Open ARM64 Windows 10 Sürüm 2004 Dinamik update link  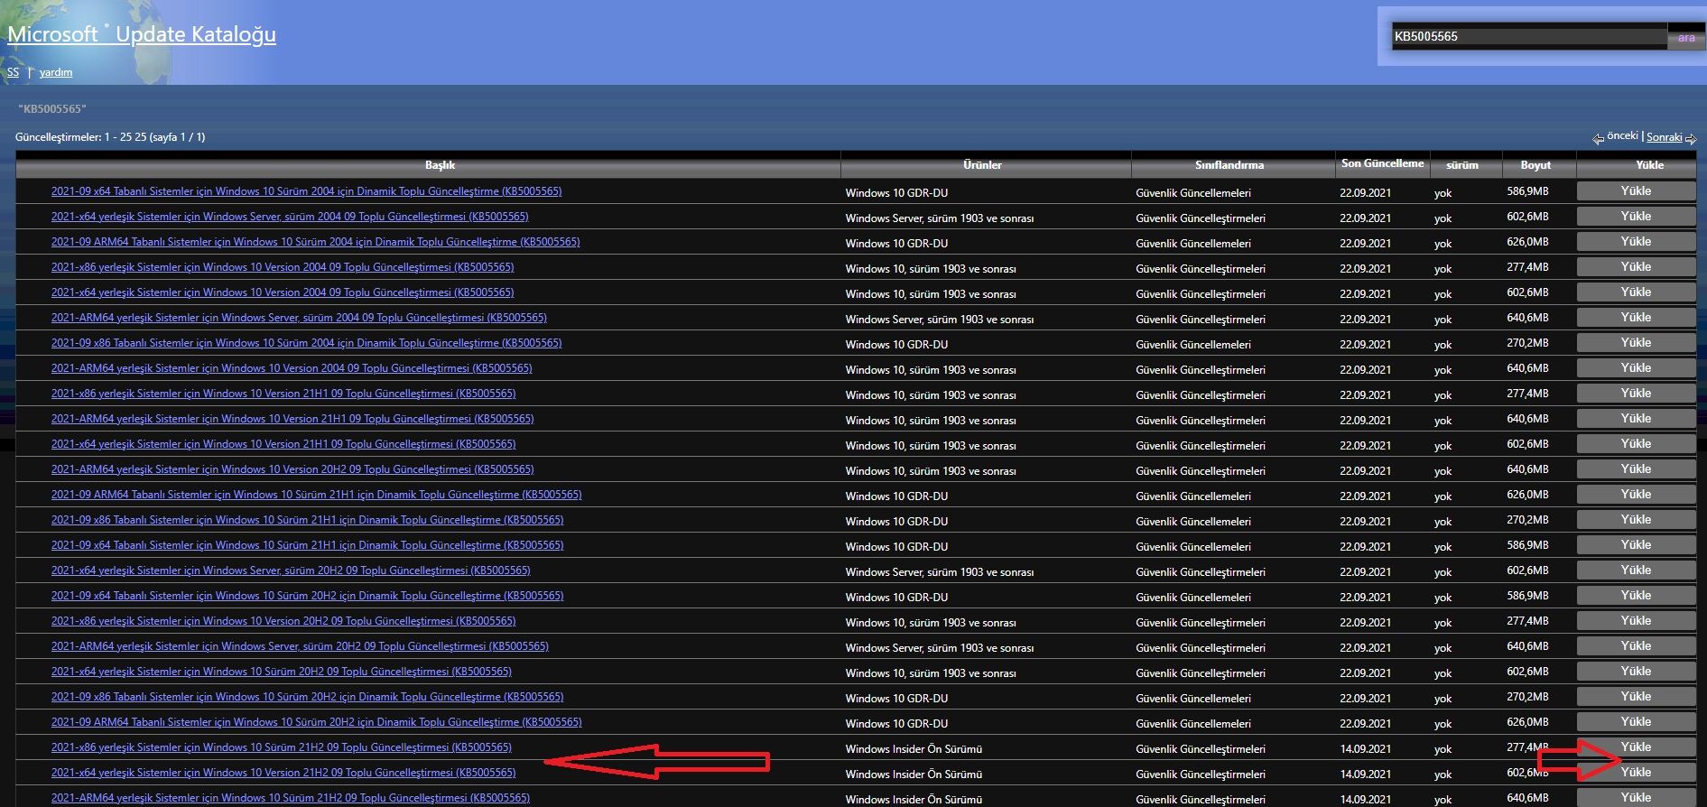pos(315,242)
